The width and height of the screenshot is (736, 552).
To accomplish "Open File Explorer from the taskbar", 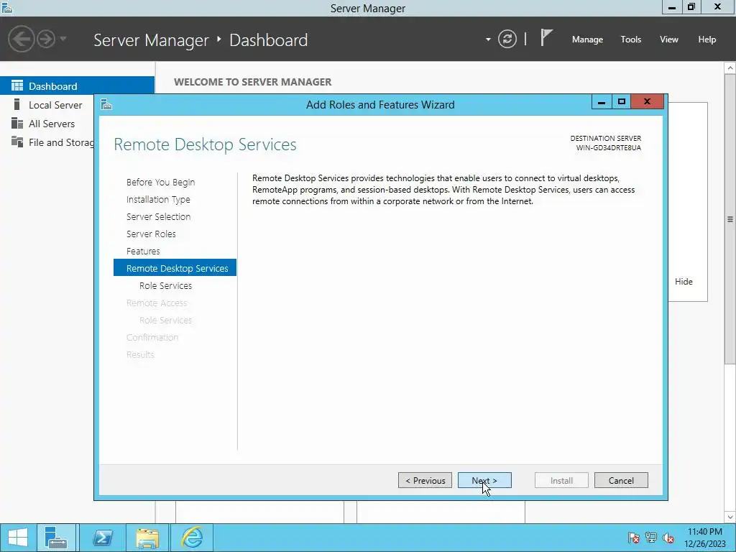I will click(x=147, y=538).
